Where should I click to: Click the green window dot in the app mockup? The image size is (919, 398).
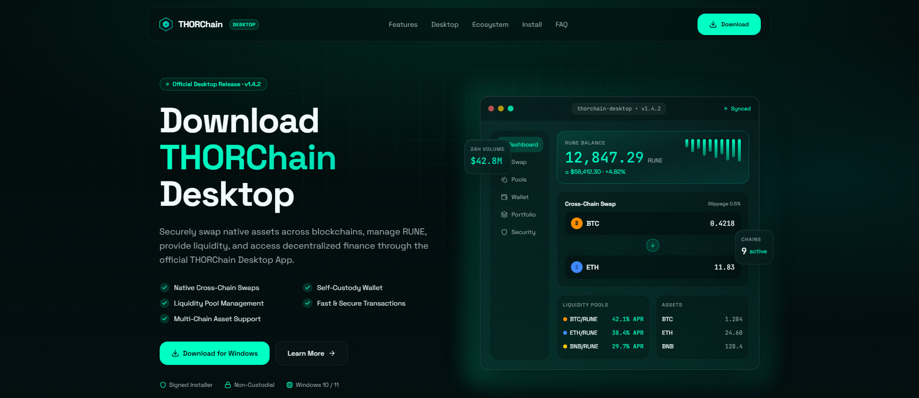click(511, 109)
